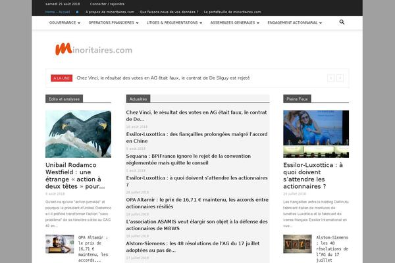Open the Vote letterpress thumbnail
The height and width of the screenshot is (263, 395).
[298, 244]
